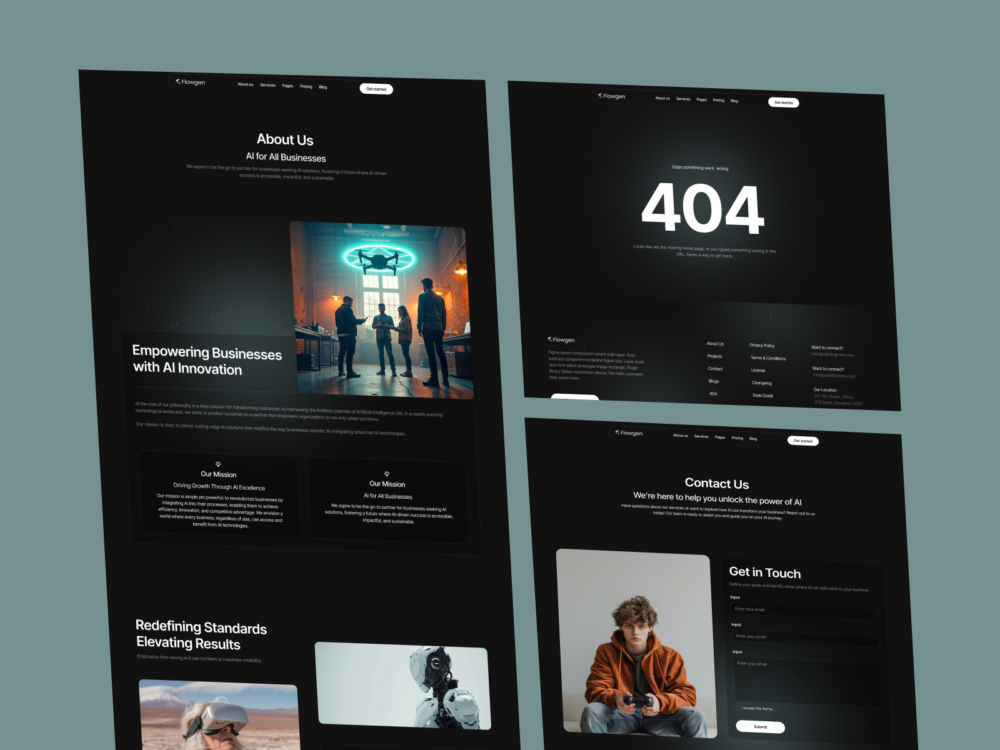
Task: Open Services in About Us page navbar
Action: pyautogui.click(x=268, y=85)
